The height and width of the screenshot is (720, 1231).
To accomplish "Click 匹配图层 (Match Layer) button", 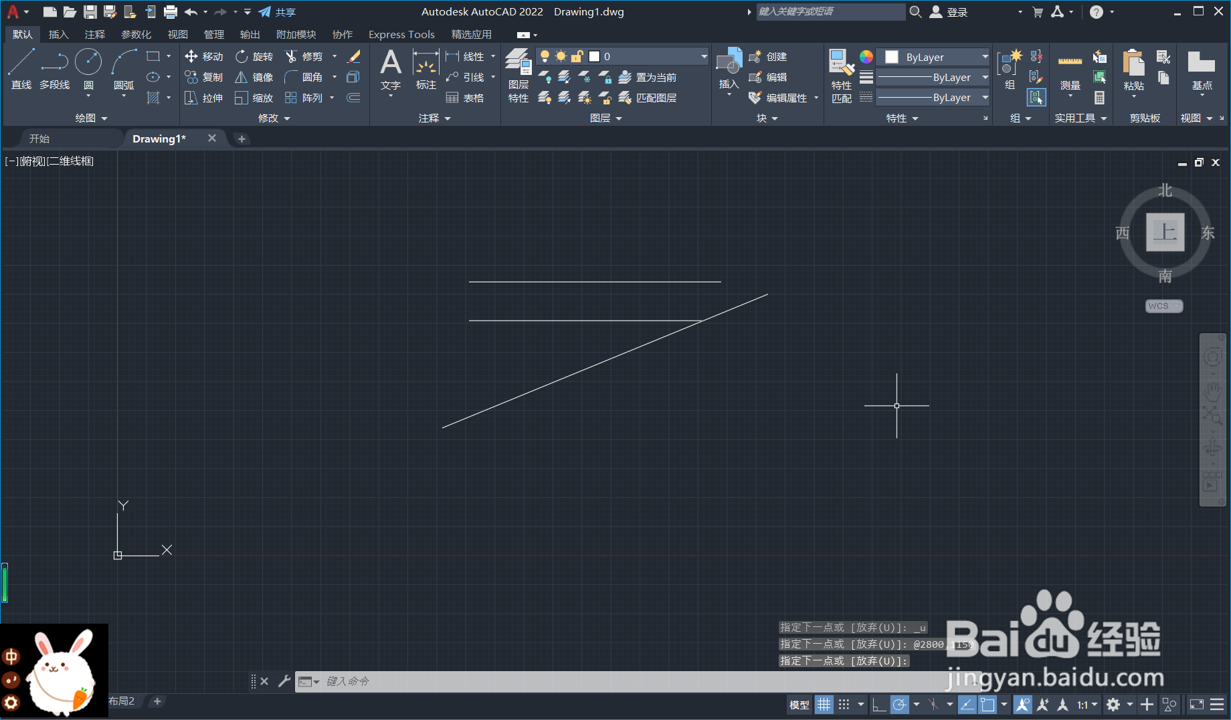I will [x=648, y=98].
